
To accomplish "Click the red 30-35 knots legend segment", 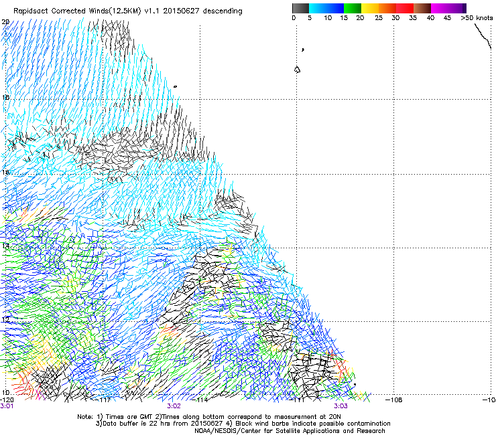I will (405, 8).
